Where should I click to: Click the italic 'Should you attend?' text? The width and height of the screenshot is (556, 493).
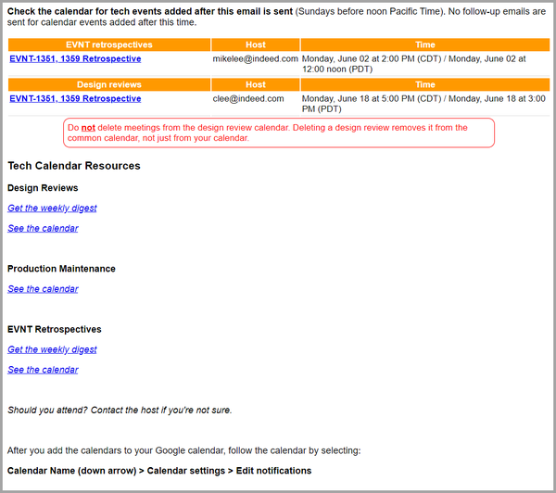(x=120, y=410)
